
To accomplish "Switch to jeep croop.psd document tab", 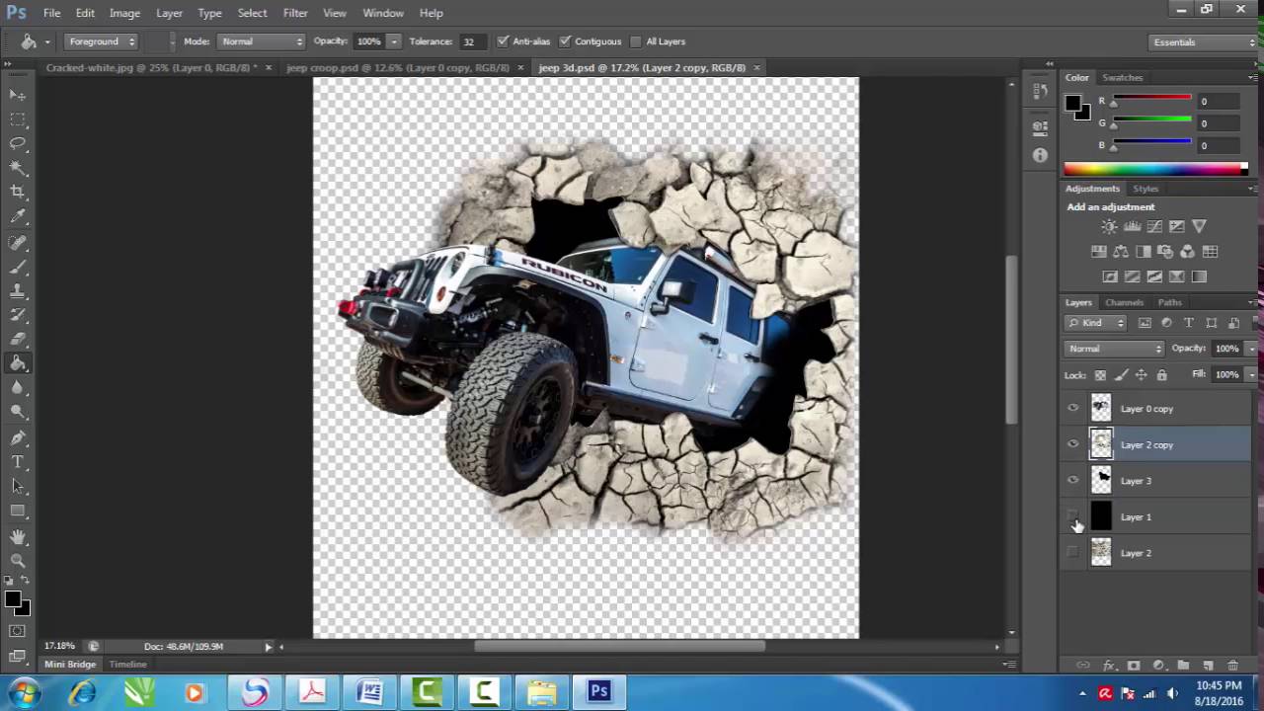I will (398, 68).
